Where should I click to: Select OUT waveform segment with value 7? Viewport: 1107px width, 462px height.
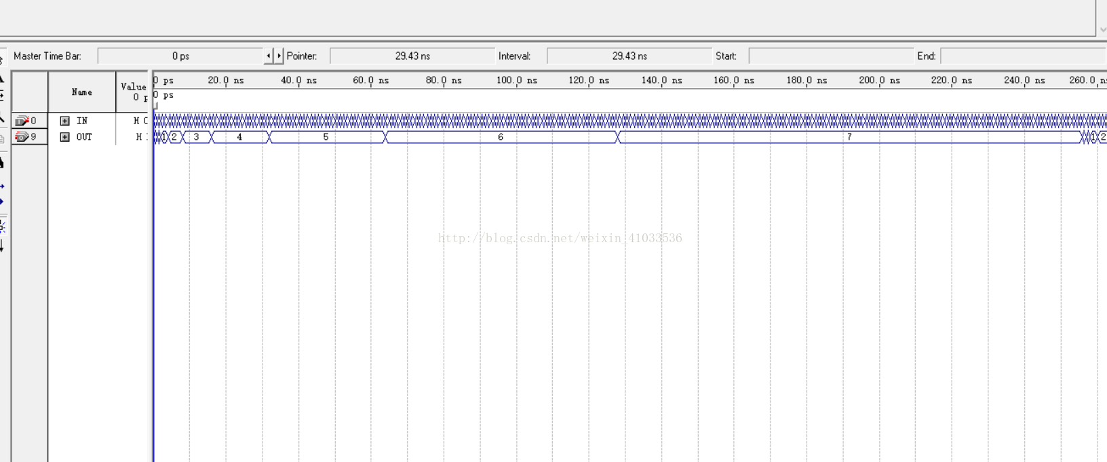click(x=849, y=137)
